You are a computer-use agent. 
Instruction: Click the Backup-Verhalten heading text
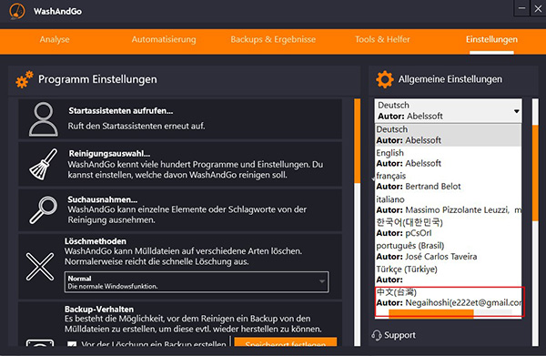[99, 309]
